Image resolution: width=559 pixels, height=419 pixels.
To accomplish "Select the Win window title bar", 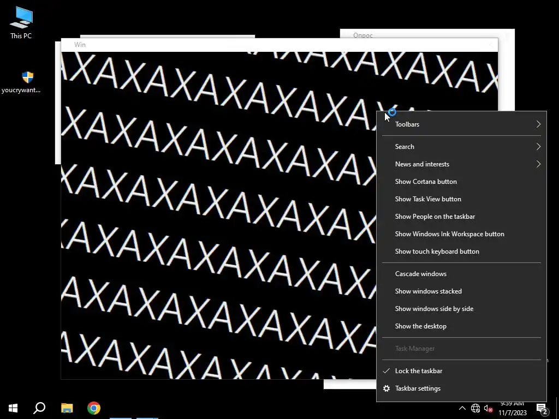I will 279,45.
